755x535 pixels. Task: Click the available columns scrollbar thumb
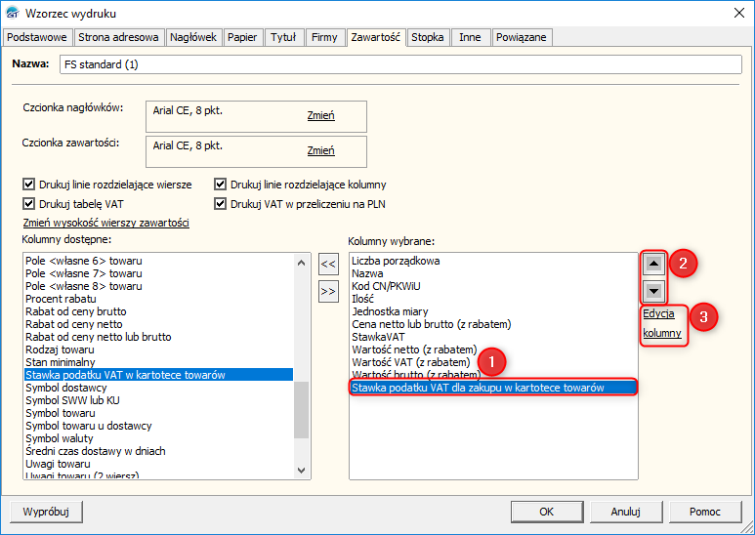[302, 410]
